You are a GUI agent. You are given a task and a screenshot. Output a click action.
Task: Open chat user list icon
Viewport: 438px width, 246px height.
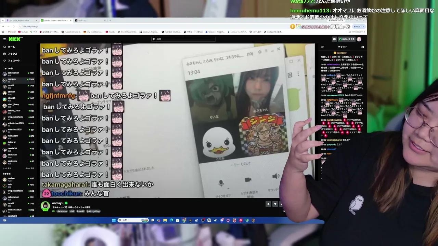coord(363,47)
